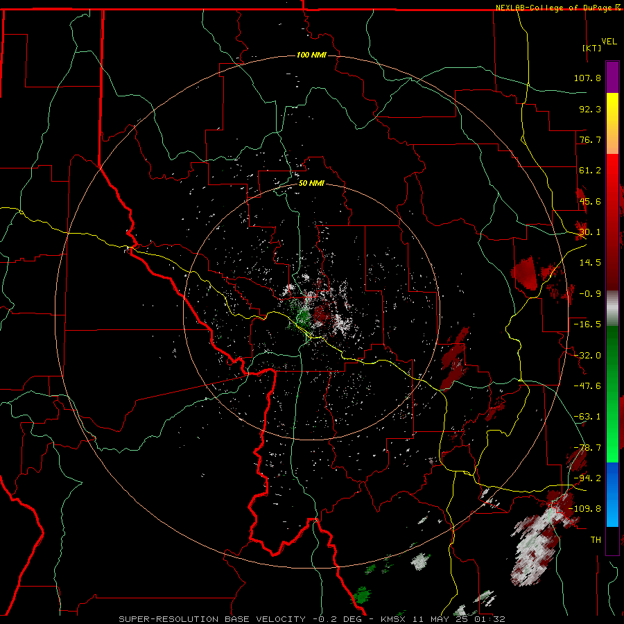Select the -32.0 legend value

587,356
